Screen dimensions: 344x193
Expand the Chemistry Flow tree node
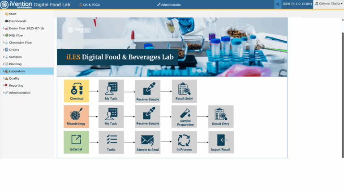pos(4,42)
